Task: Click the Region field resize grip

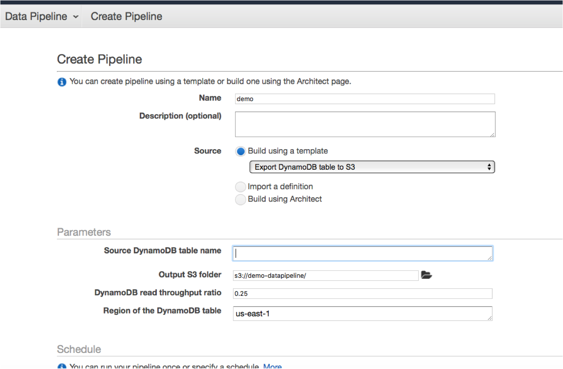Action: 490,319
